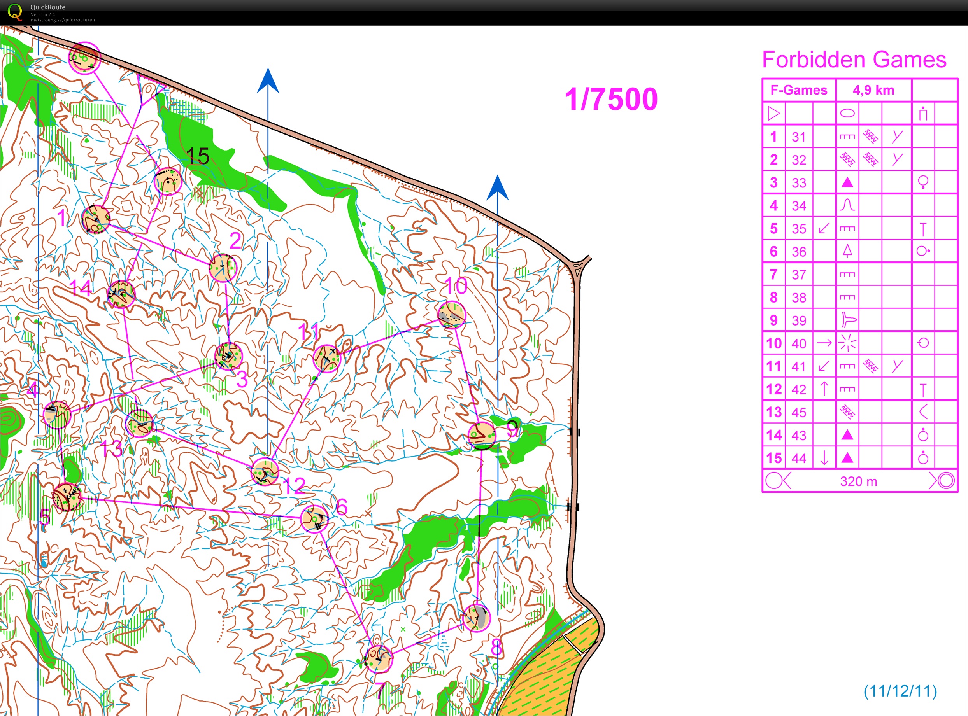This screenshot has height=716, width=968.
Task: Click the T symbol in row 12
Action: point(923,390)
